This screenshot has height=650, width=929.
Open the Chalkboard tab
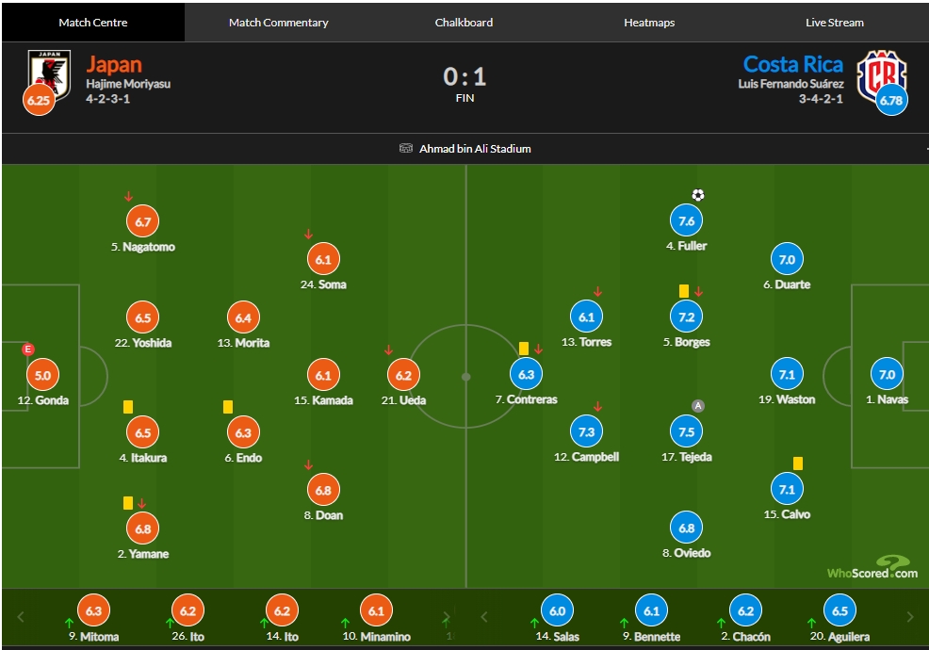click(464, 23)
